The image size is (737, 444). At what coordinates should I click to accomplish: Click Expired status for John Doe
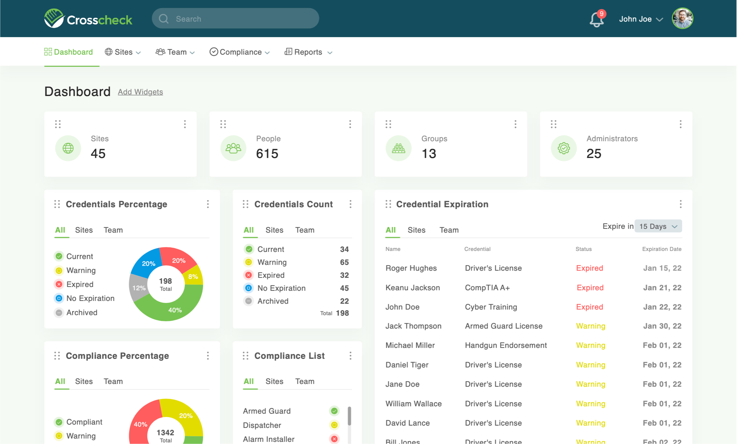589,307
